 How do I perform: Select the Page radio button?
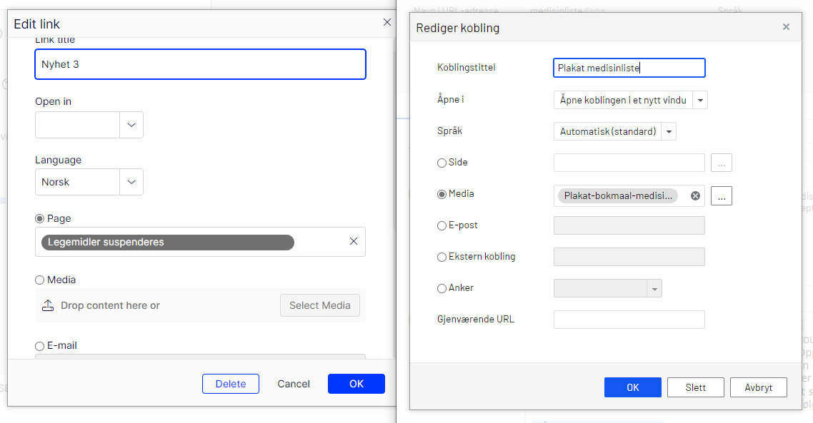(x=40, y=219)
